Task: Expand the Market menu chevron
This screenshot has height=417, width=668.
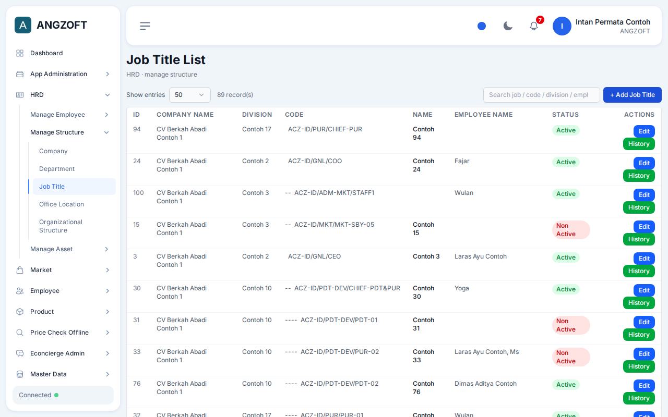Action: tap(108, 270)
